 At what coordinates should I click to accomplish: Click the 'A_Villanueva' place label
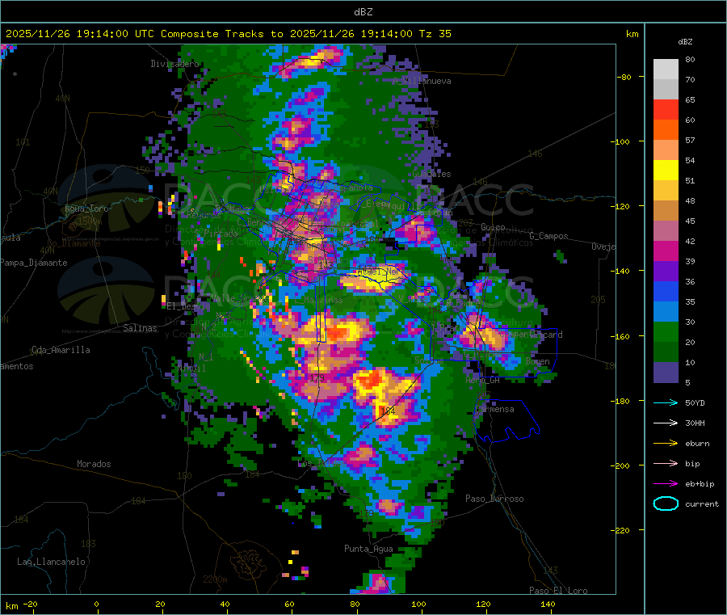(422, 81)
